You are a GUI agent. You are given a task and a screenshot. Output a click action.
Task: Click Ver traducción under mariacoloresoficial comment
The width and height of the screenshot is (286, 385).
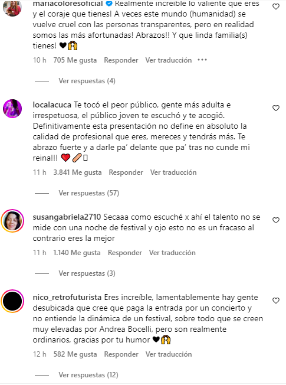(168, 60)
